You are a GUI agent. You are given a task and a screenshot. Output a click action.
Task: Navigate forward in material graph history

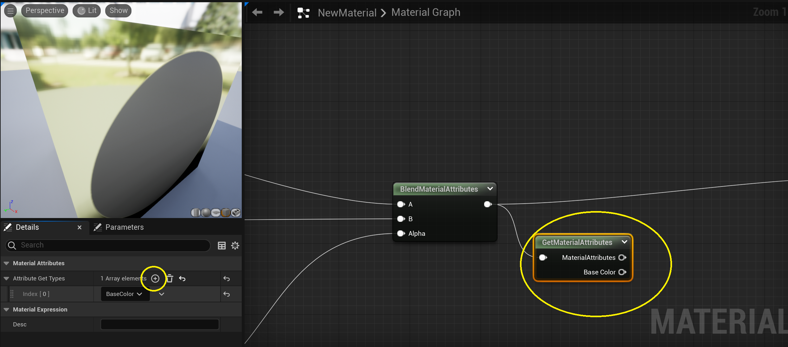[279, 12]
